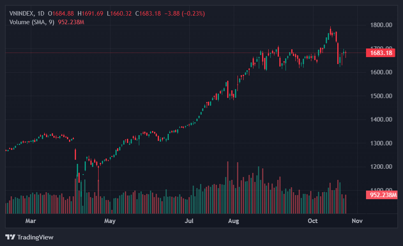The image size is (403, 246).
Task: Click the Volume (SMA, 9) indicator legend
Action: [x=32, y=22]
